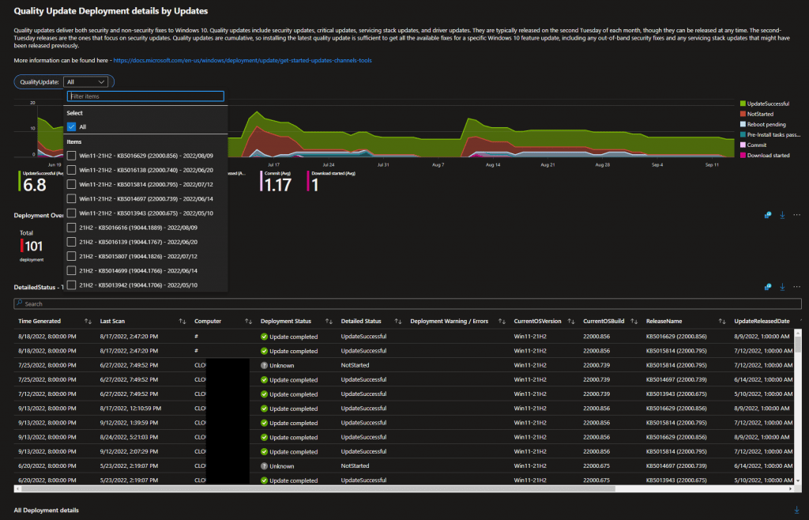Viewport: 809px width, 520px height.
Task: Sort the Computer column using arrows
Action: [x=248, y=322]
